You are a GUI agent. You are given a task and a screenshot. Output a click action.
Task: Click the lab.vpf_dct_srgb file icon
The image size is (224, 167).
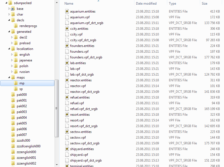pos(67,74)
